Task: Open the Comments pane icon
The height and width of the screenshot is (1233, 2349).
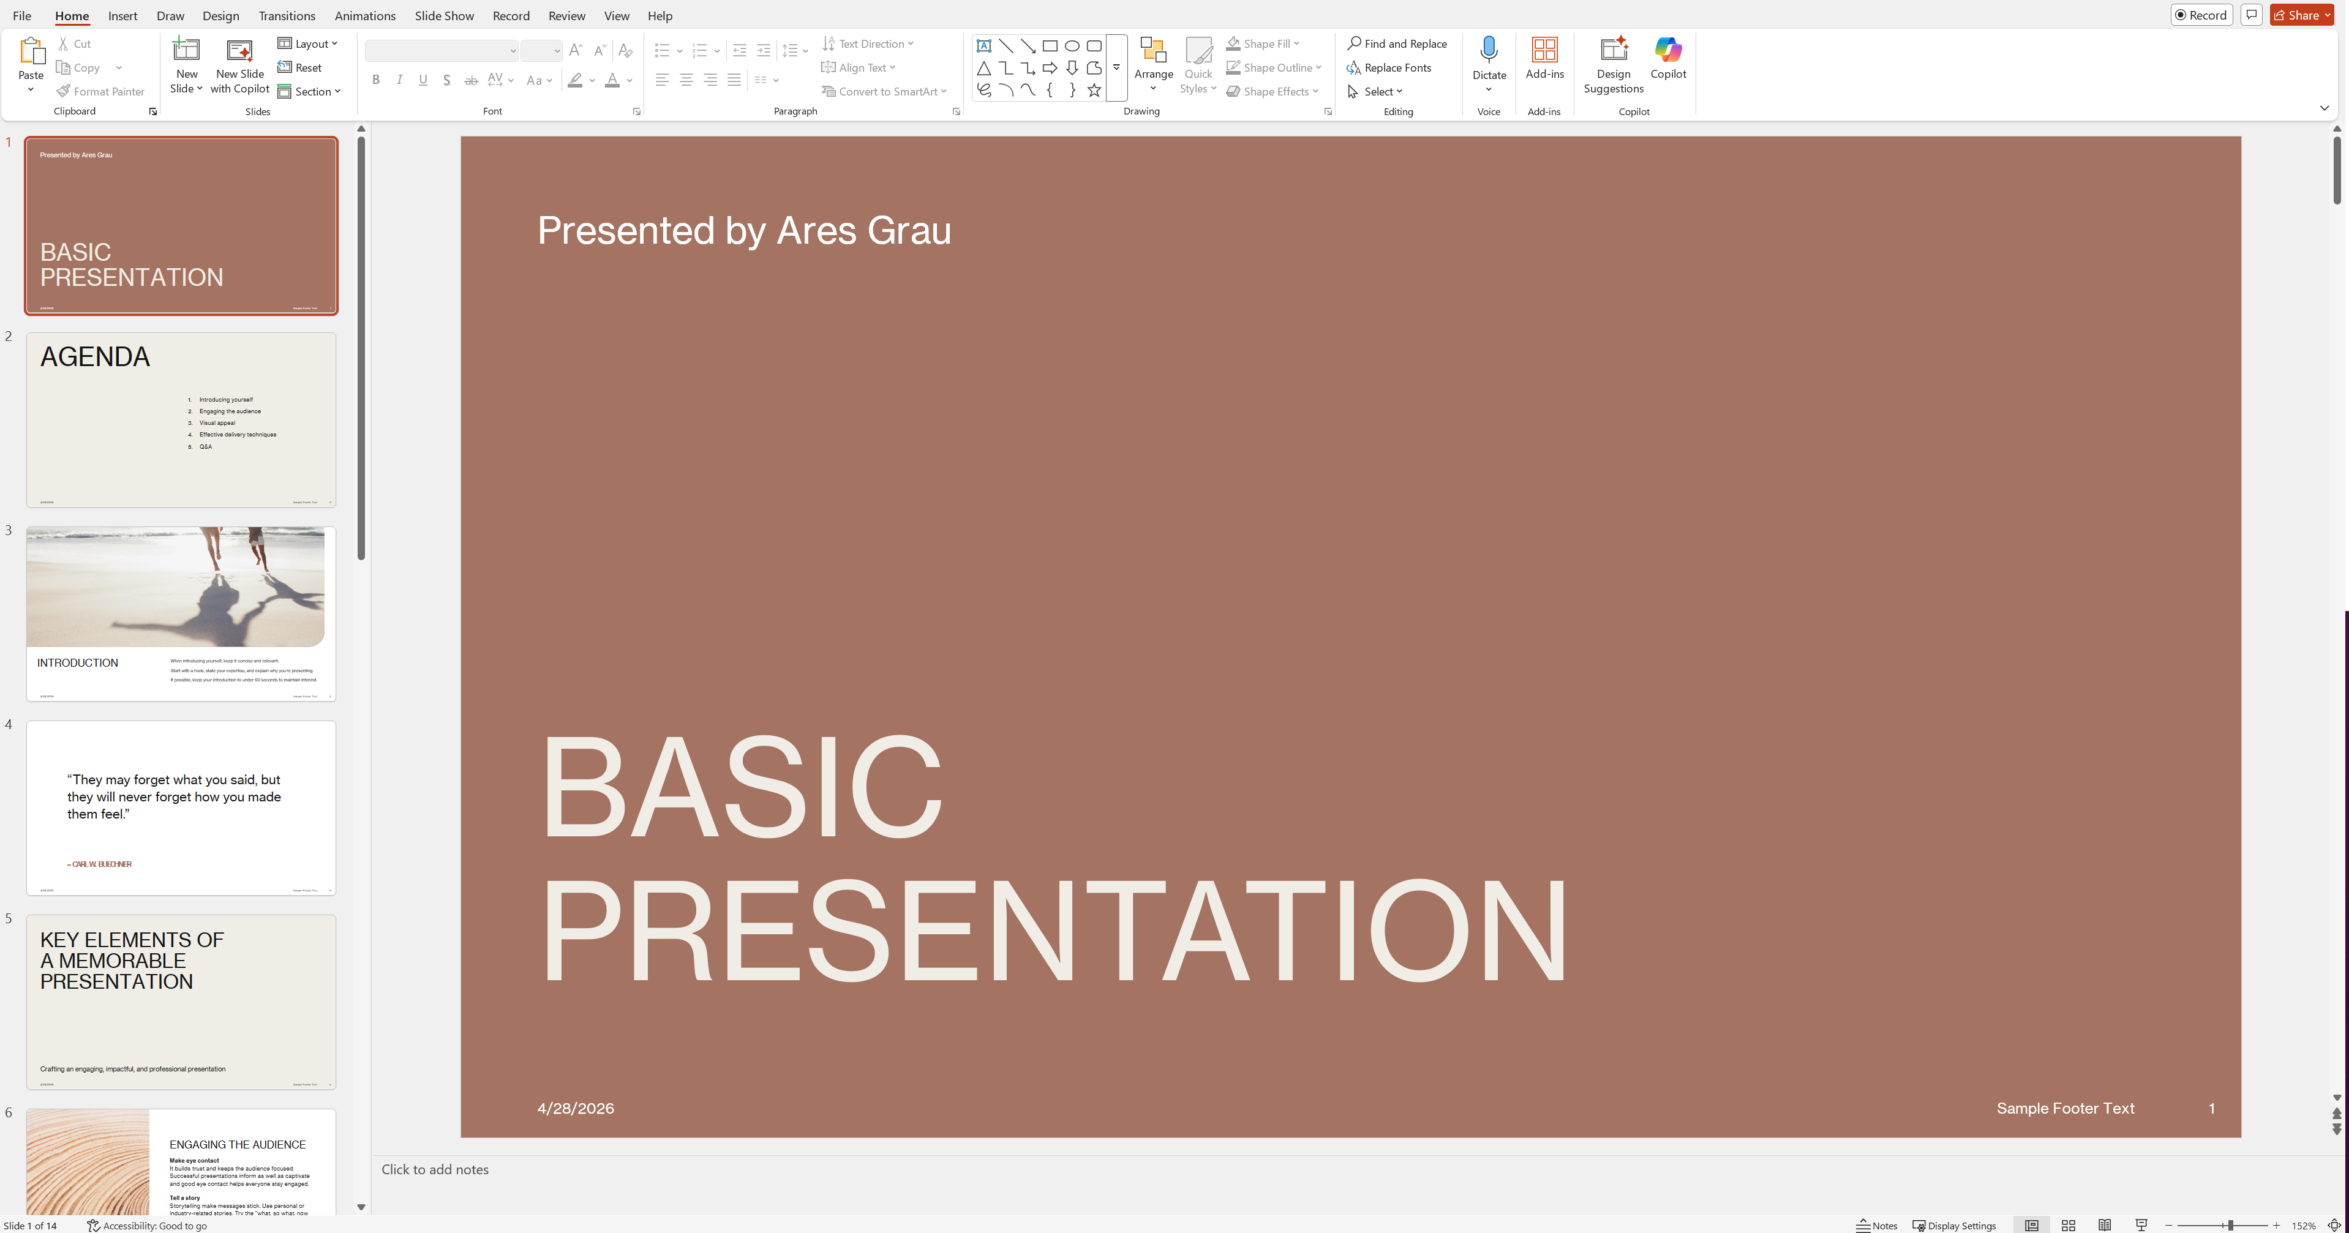Action: (x=2252, y=15)
